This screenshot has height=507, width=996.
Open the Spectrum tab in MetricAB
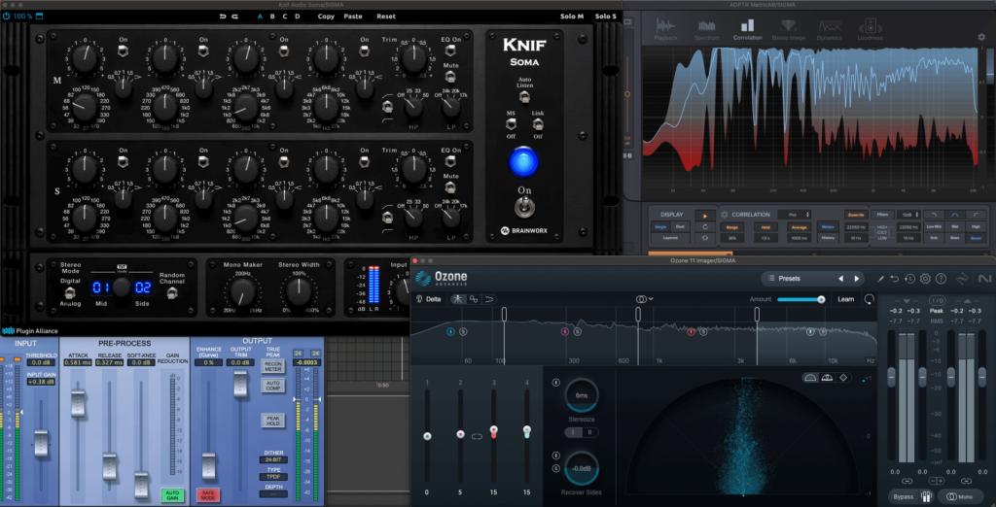[706, 29]
